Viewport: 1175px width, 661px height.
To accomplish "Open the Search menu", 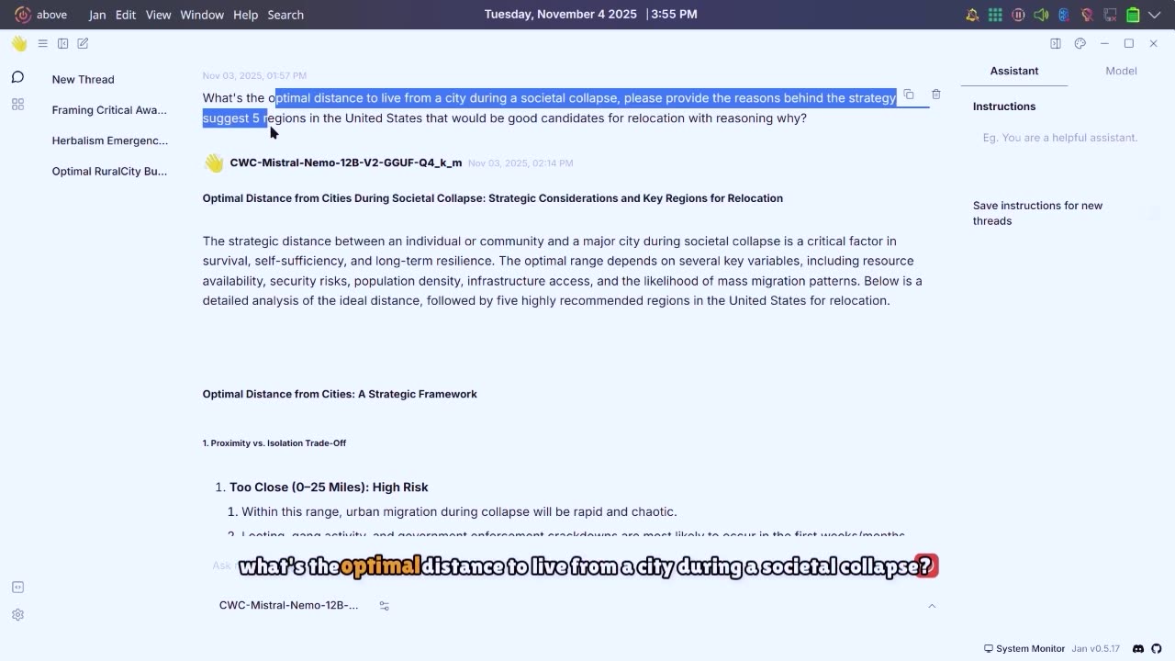I will point(285,15).
